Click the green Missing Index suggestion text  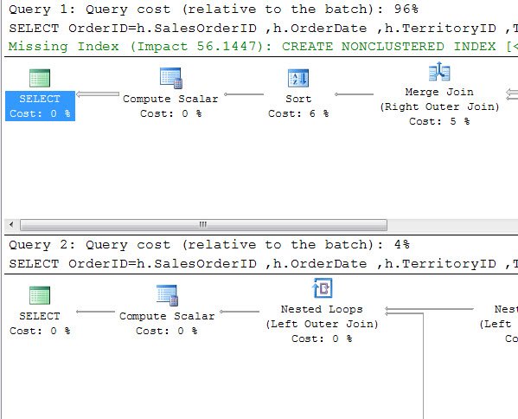pos(263,47)
